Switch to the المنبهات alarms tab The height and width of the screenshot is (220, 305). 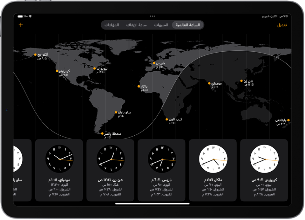[161, 25]
